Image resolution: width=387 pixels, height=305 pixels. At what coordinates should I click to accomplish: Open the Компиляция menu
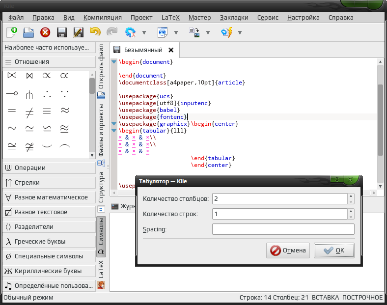tap(103, 18)
